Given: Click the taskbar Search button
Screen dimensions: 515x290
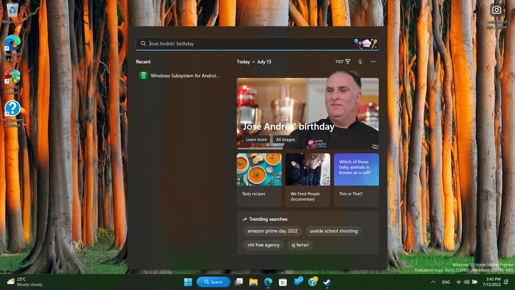Looking at the screenshot, I should [214, 282].
